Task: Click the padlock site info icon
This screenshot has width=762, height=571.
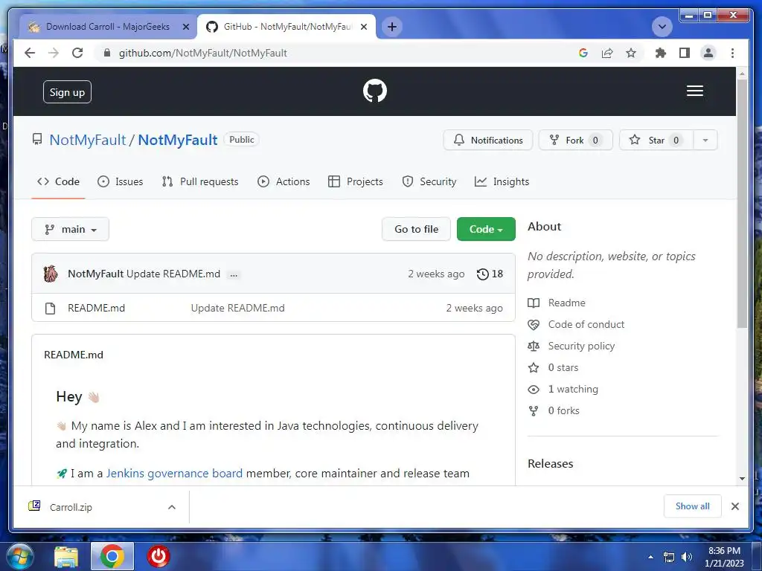Action: pos(107,53)
